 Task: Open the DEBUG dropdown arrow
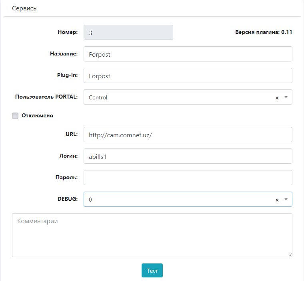(x=286, y=200)
